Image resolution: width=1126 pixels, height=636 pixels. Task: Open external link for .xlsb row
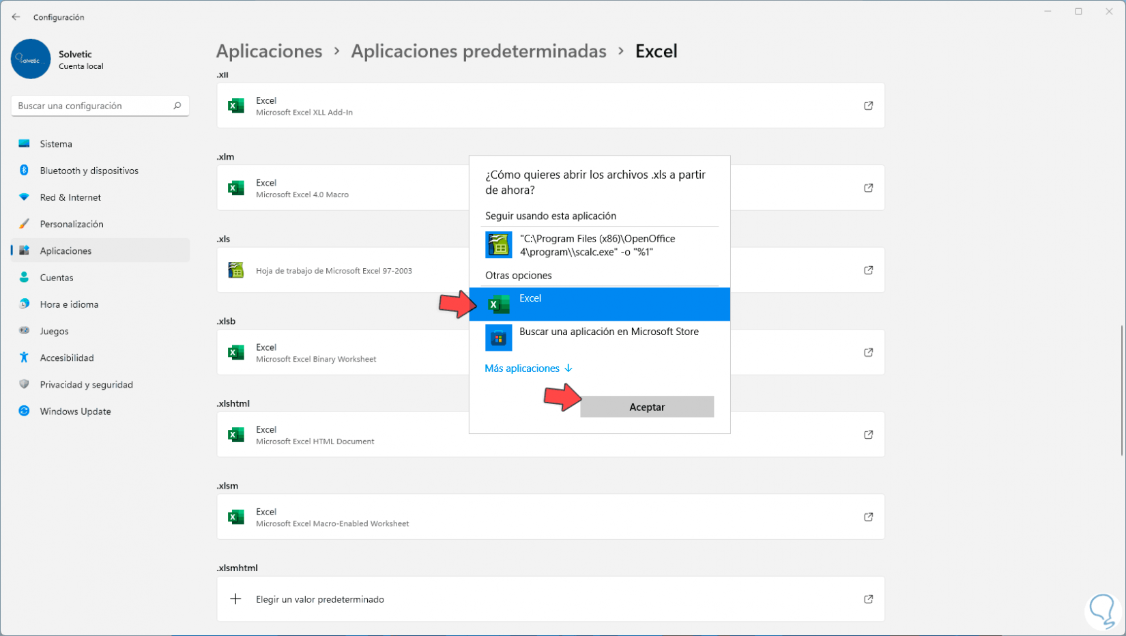pos(869,353)
